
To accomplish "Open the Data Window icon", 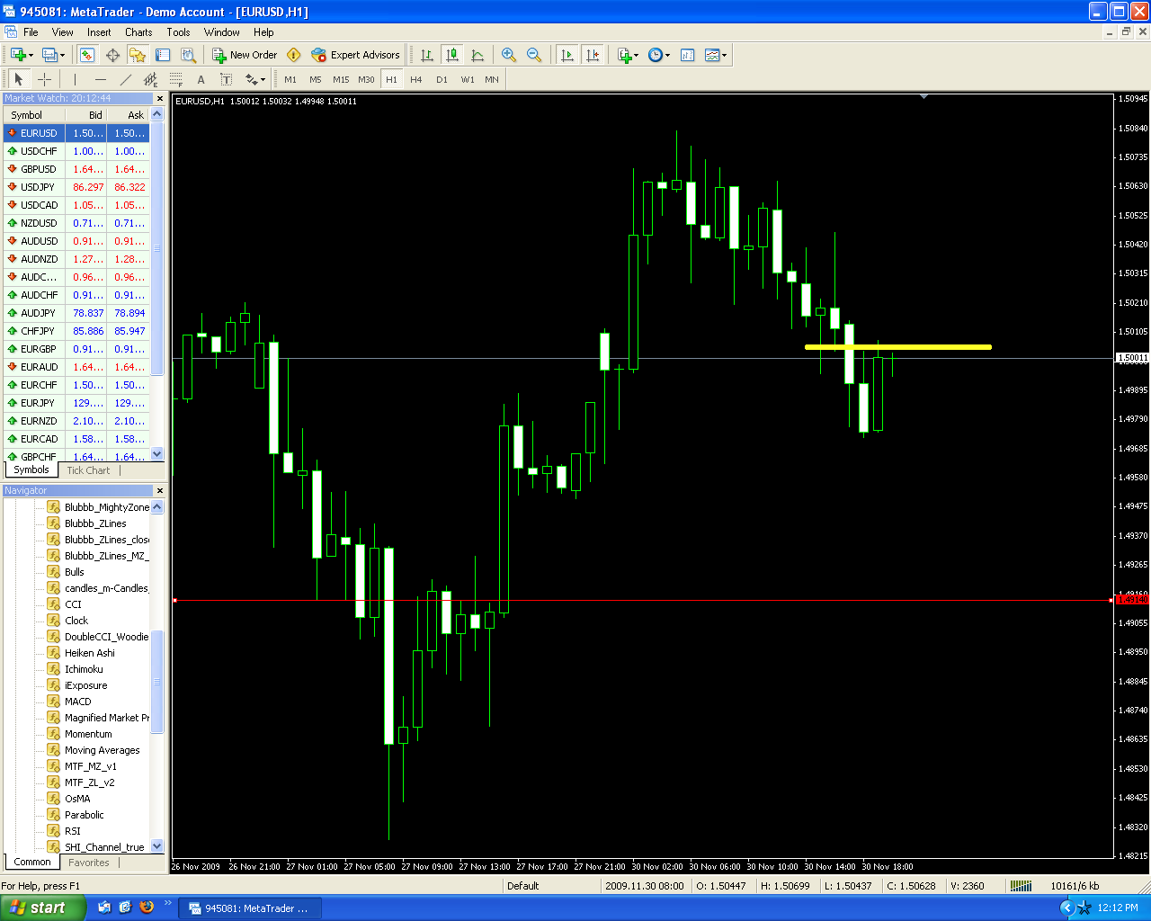I will point(112,55).
